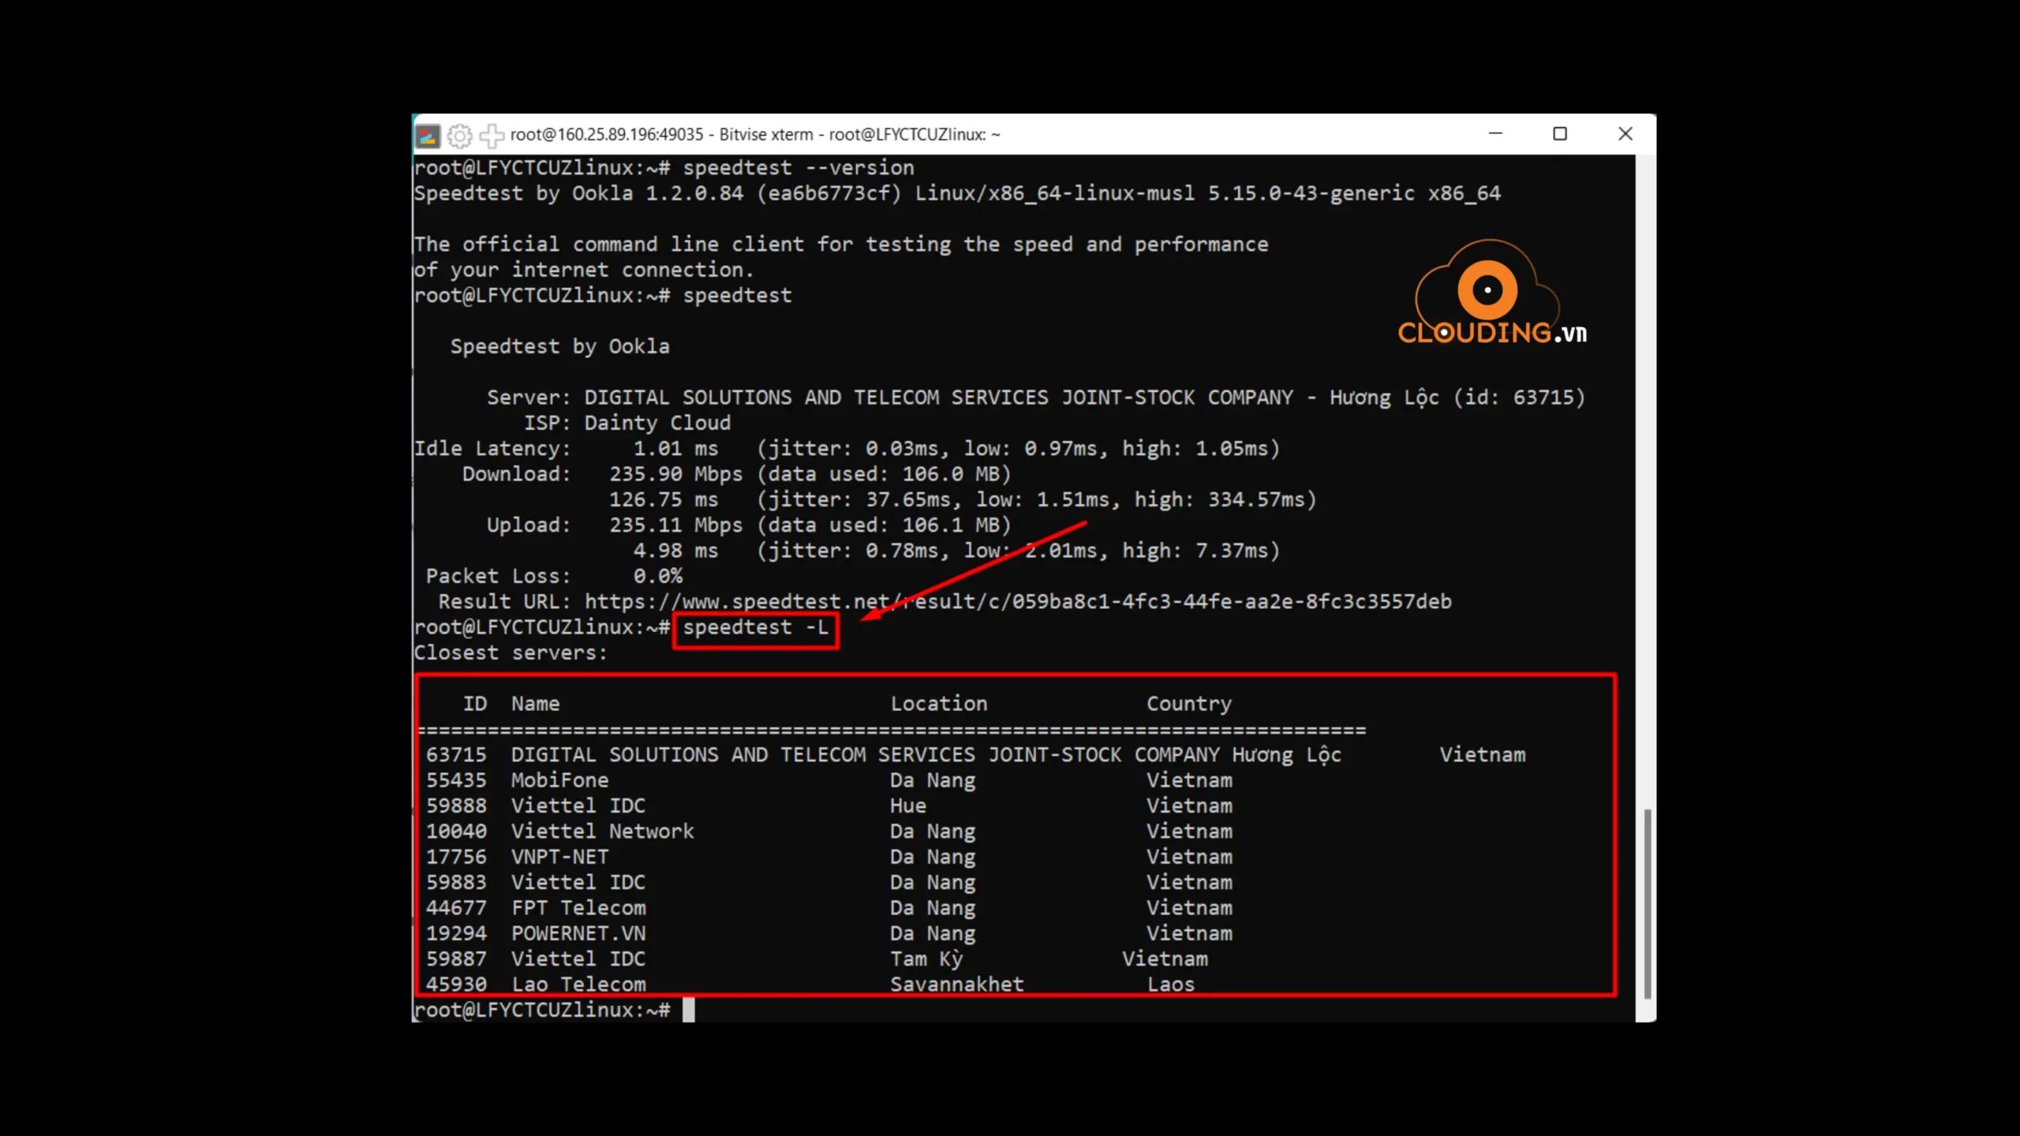Click the 'Savannakhet' location text
The image size is (2020, 1136).
pos(957,985)
